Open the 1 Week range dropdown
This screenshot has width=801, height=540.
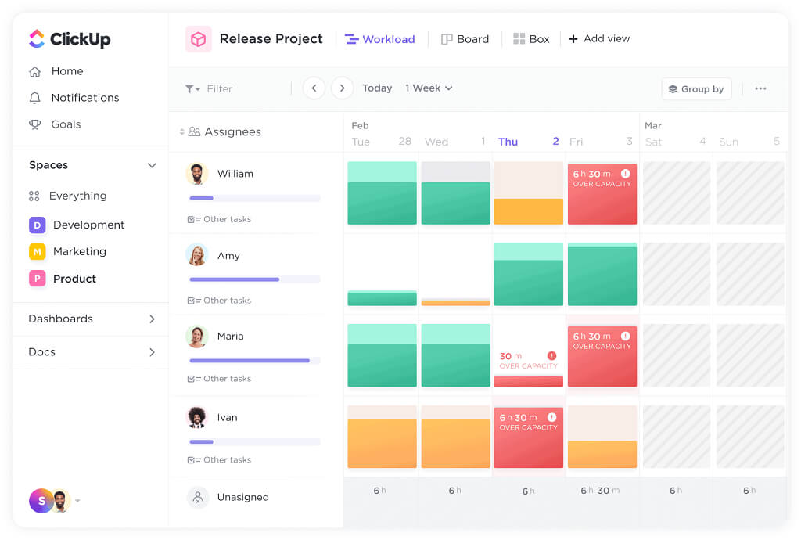pyautogui.click(x=429, y=88)
